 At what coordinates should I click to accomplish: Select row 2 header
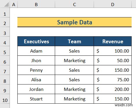5,22
